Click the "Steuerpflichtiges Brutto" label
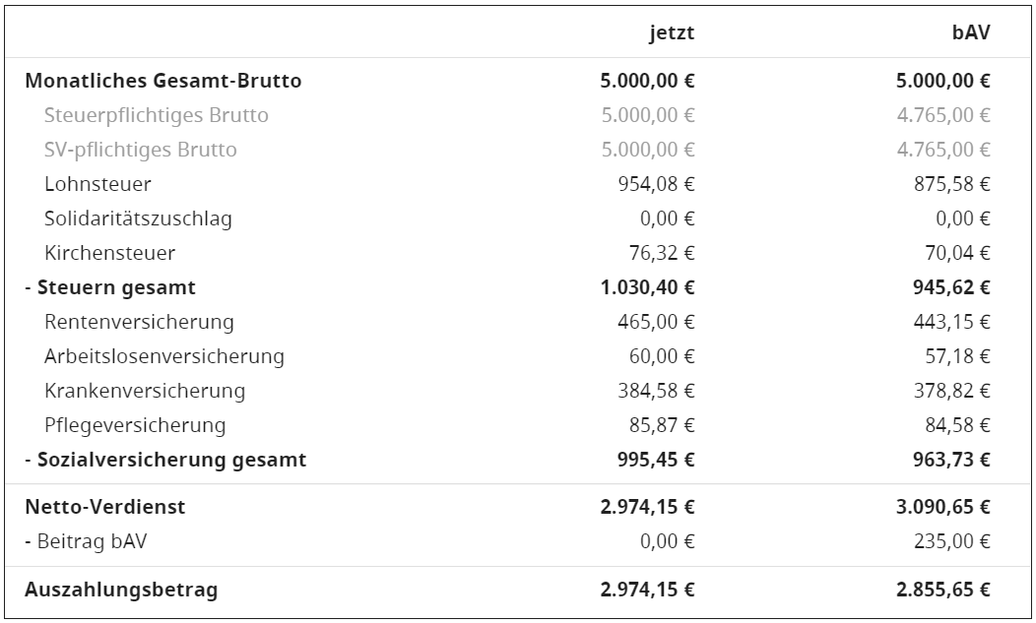1036x623 pixels. click(156, 115)
